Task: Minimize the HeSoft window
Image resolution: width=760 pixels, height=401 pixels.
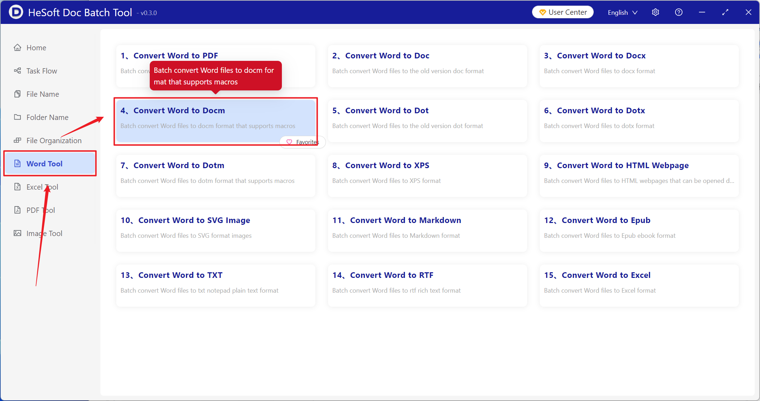Action: point(702,12)
